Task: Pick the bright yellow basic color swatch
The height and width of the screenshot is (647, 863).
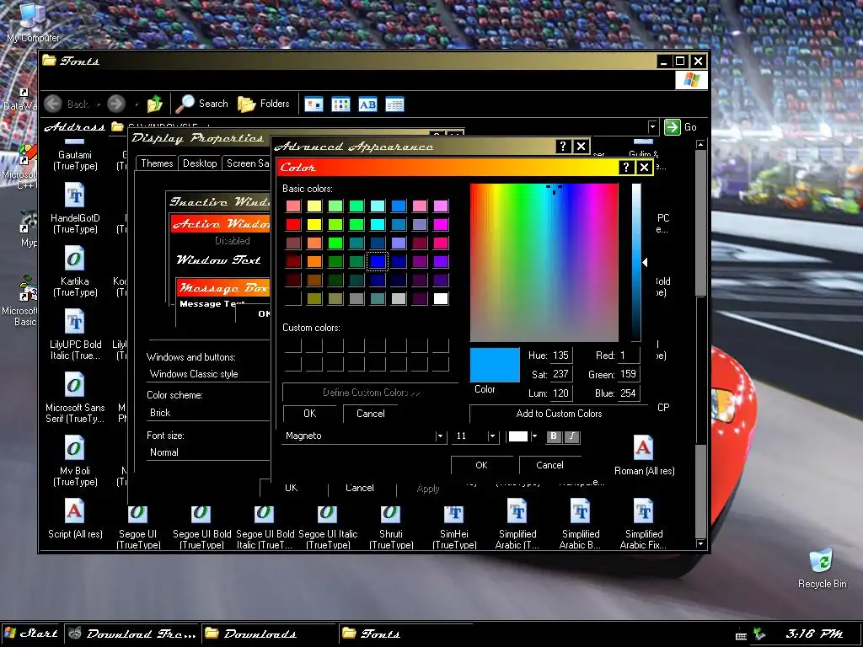Action: [314, 224]
